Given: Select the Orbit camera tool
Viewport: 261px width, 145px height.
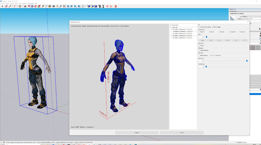Looking at the screenshot, I should (54, 6).
